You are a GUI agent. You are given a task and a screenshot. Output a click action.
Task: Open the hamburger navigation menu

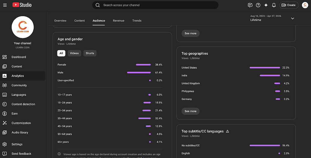[5, 5]
